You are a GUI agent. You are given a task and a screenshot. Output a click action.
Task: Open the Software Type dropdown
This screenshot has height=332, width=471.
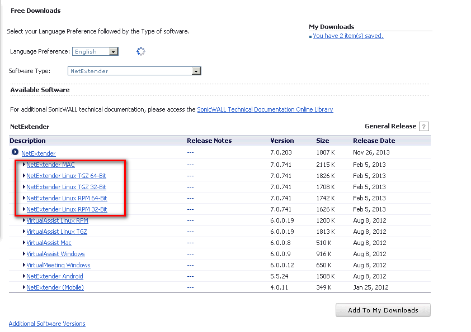134,71
